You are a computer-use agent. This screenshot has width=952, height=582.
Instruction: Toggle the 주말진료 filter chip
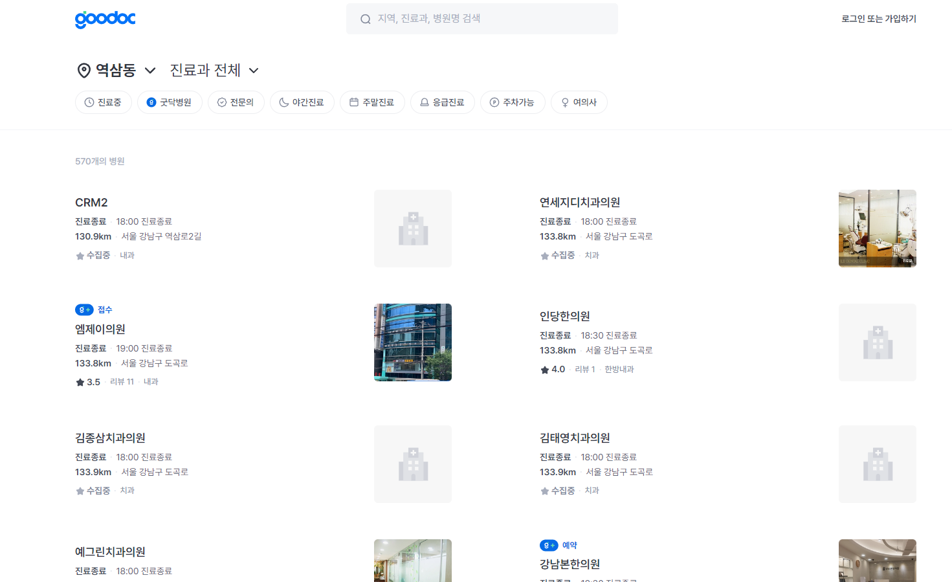[x=372, y=102]
